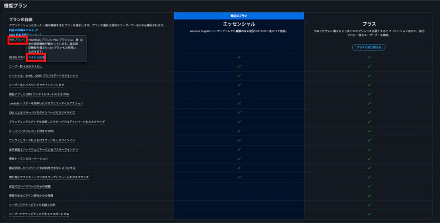
Task: Click feature 'CSS によるマネージドログインページのカスタマイズ'
Action: tap(42, 113)
